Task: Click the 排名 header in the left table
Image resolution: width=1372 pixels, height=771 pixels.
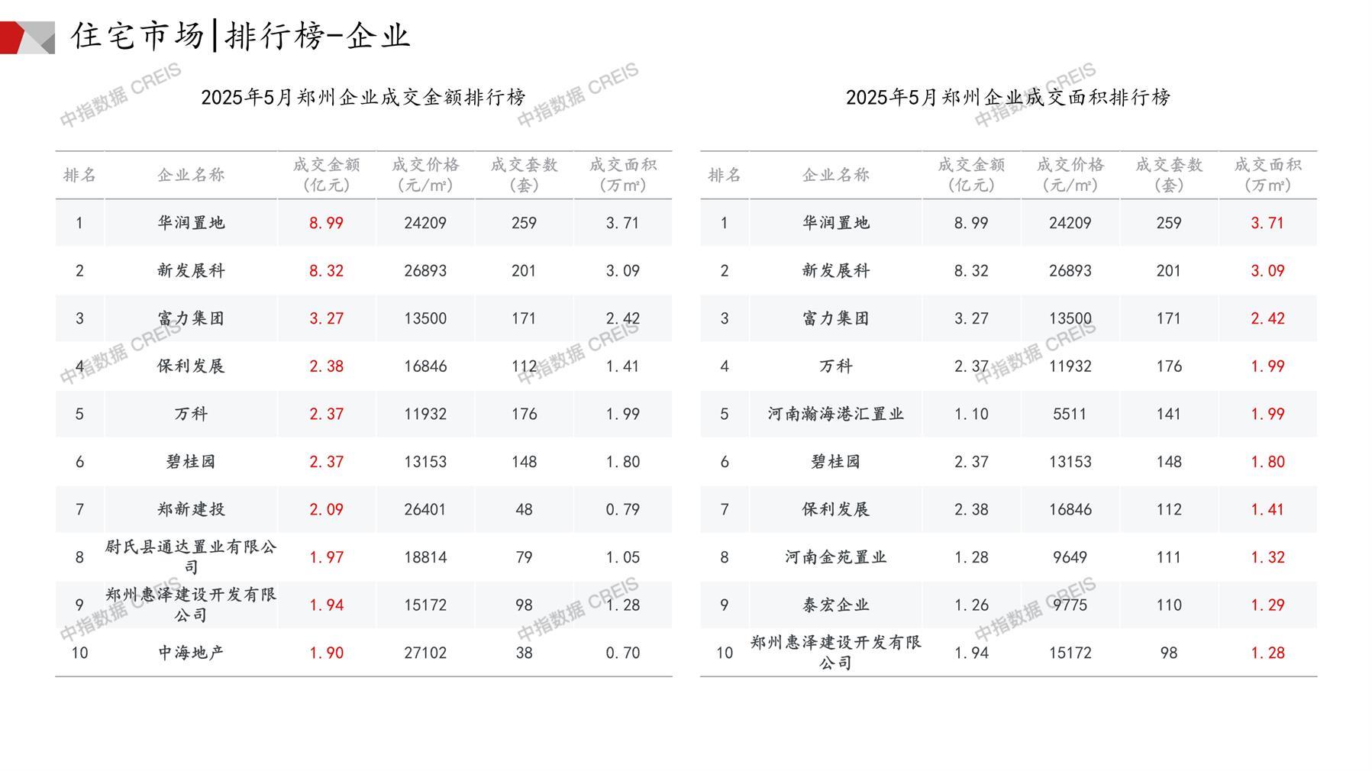Action: pyautogui.click(x=79, y=175)
